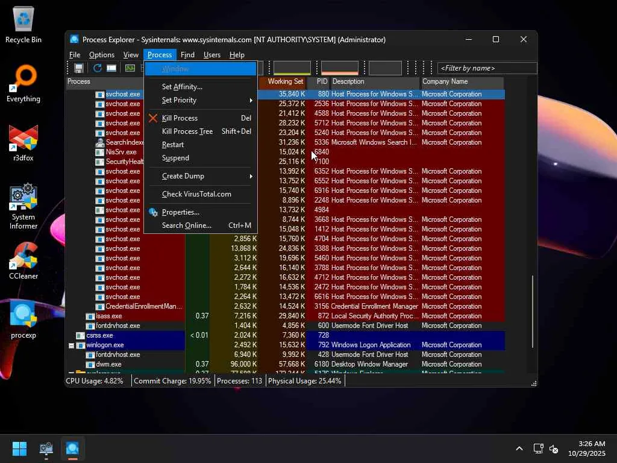Open Everything desktop shortcut
Image resolution: width=617 pixels, height=463 pixels.
point(23,83)
